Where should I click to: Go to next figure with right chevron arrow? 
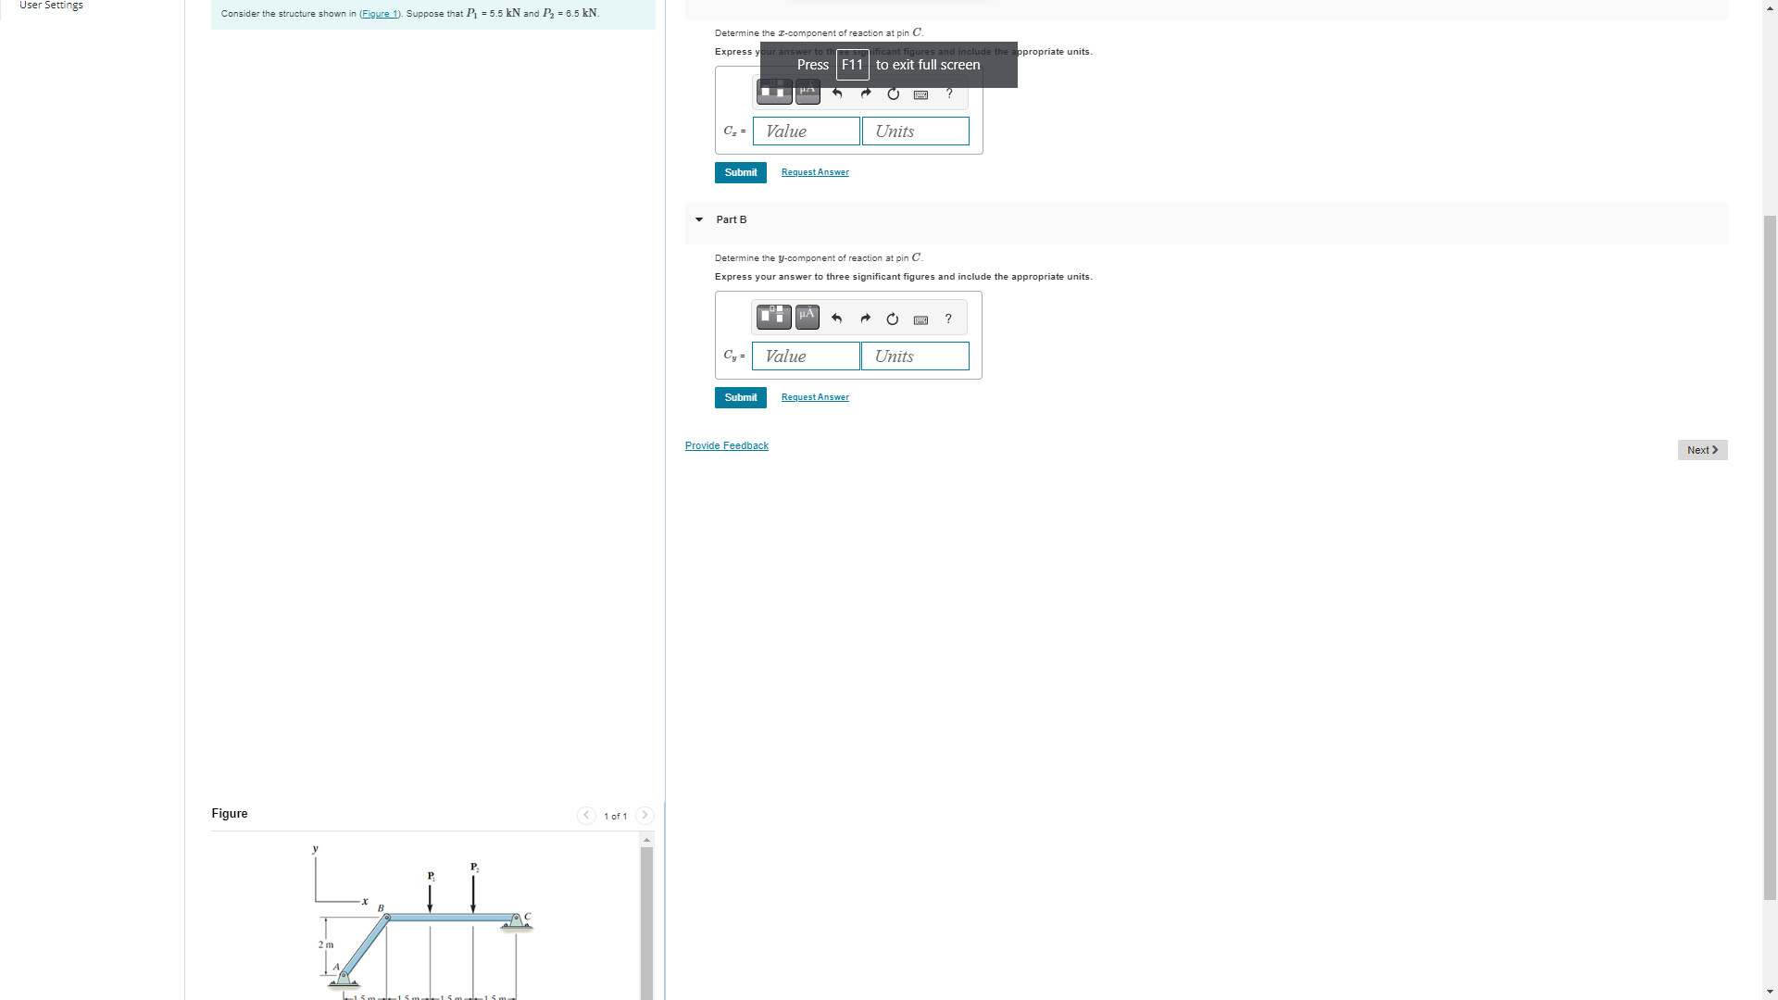click(x=645, y=816)
